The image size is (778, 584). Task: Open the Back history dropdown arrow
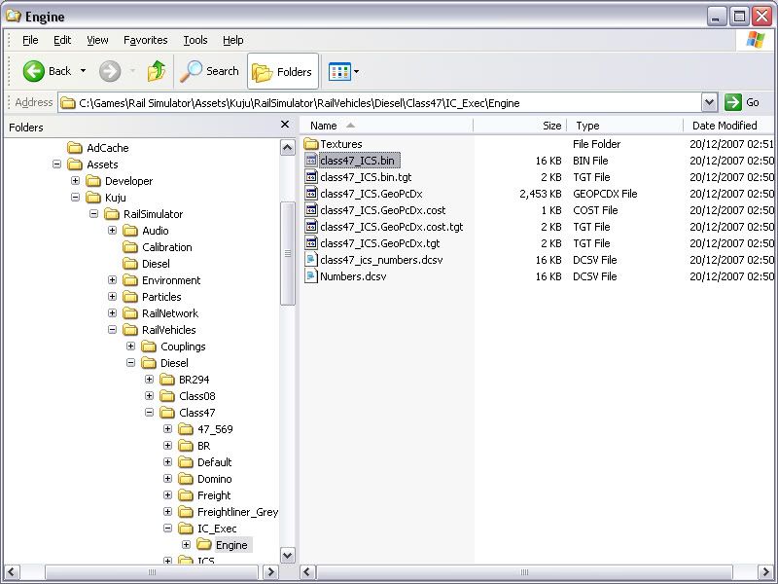pyautogui.click(x=83, y=71)
